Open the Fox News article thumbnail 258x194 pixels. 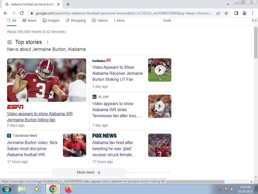point(159,145)
